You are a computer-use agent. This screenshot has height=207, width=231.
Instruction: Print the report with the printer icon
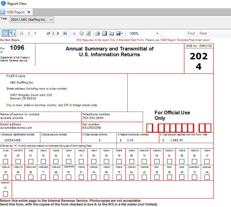pos(97,33)
